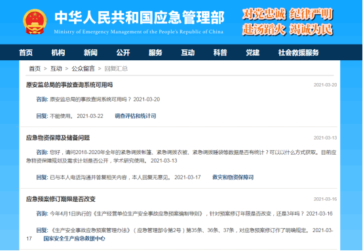This screenshot has height=251, width=363.
Task: Click 互动 in the breadcrumb trail
Action: (56, 69)
